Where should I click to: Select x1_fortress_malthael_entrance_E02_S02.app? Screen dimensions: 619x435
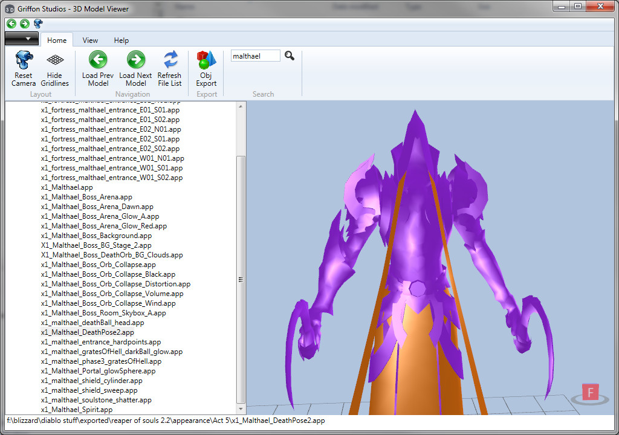pos(110,149)
